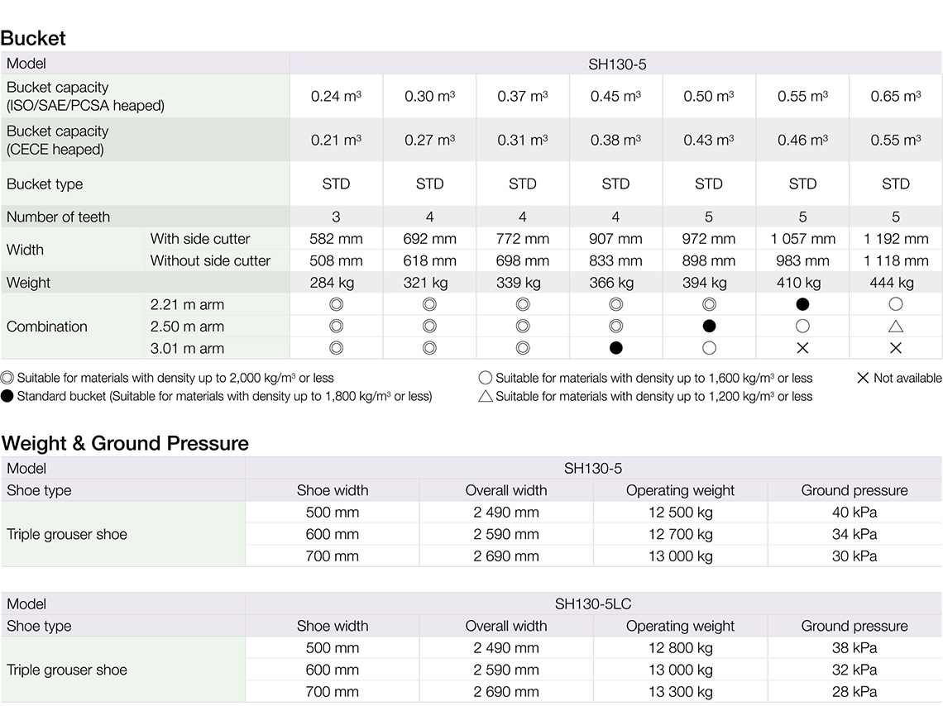Click the open circle in the 3.01 m arm row
This screenshot has height=706, width=943.
[x=709, y=349]
